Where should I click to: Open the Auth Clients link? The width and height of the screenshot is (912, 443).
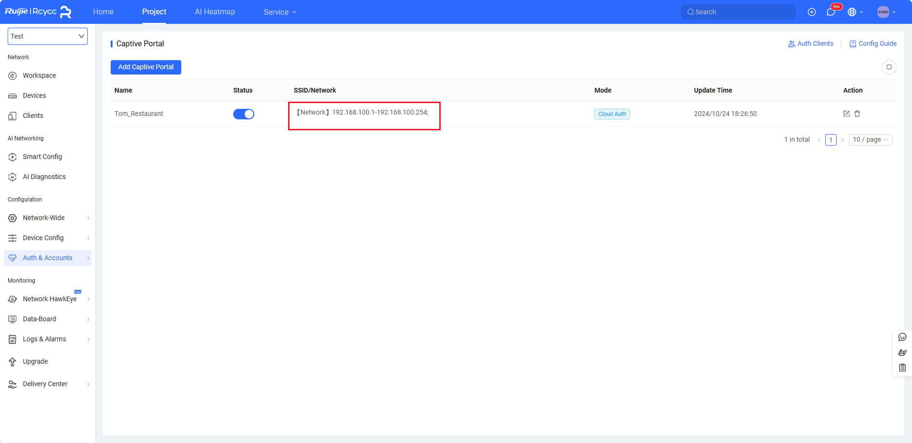[811, 43]
